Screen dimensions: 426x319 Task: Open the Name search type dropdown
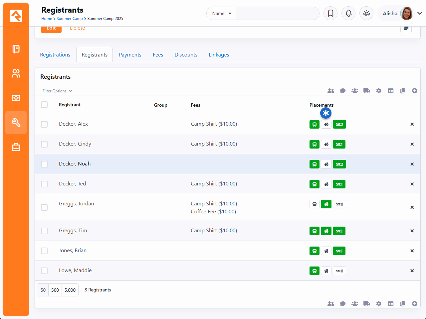pos(222,13)
